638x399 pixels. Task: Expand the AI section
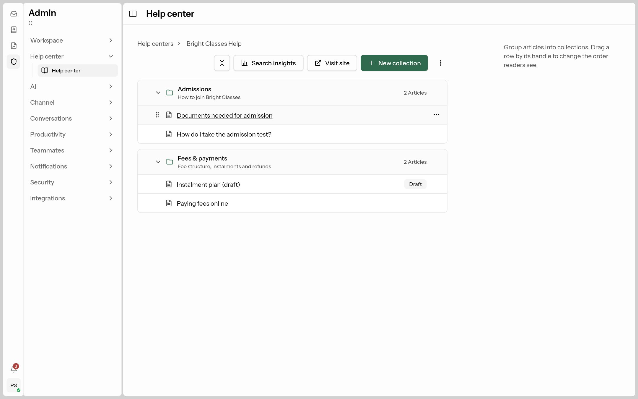[x=72, y=87]
